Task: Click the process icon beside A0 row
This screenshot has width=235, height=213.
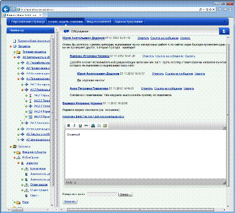Action: tap(19, 58)
